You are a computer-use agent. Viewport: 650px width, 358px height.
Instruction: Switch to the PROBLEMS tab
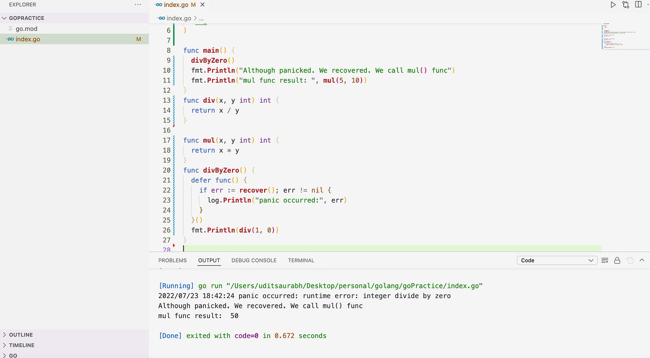172,260
